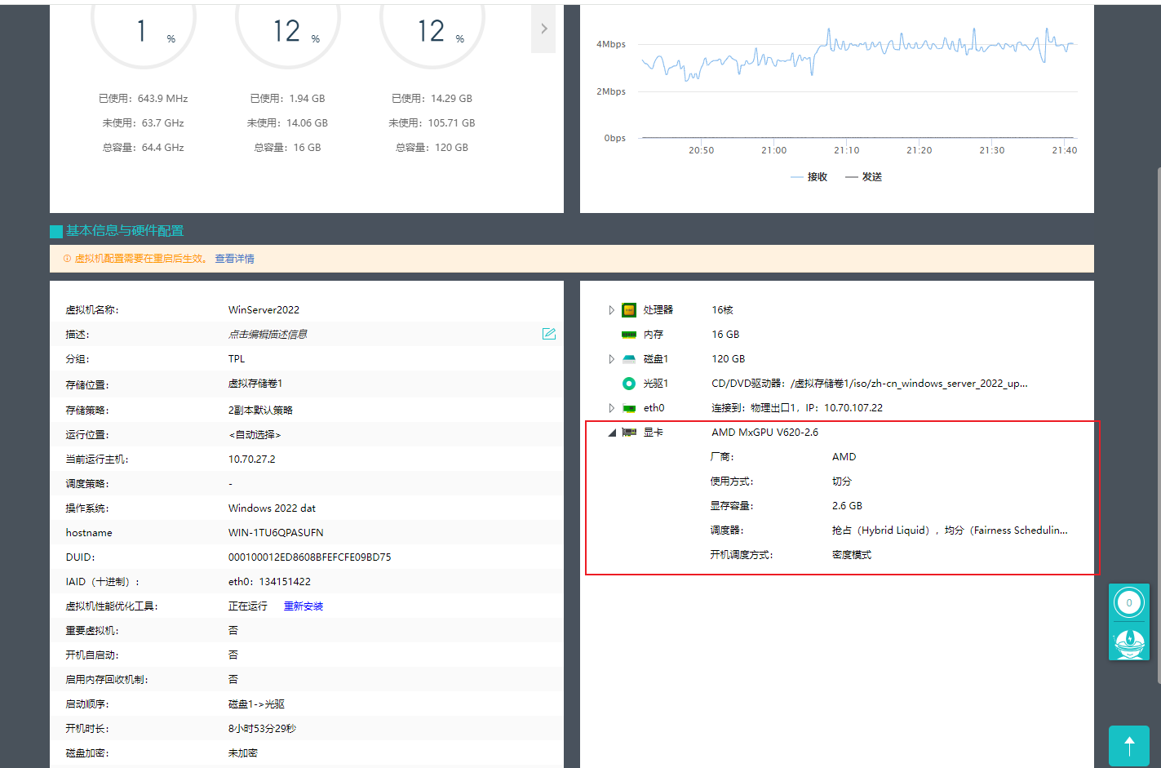Click the eth0 network adapter icon
This screenshot has height=768, width=1161.
[628, 408]
